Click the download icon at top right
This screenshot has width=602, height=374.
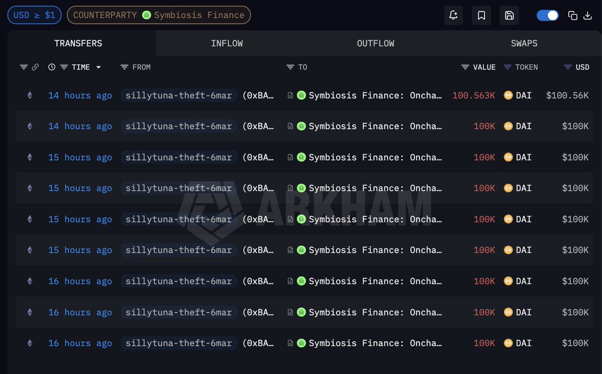pyautogui.click(x=587, y=16)
